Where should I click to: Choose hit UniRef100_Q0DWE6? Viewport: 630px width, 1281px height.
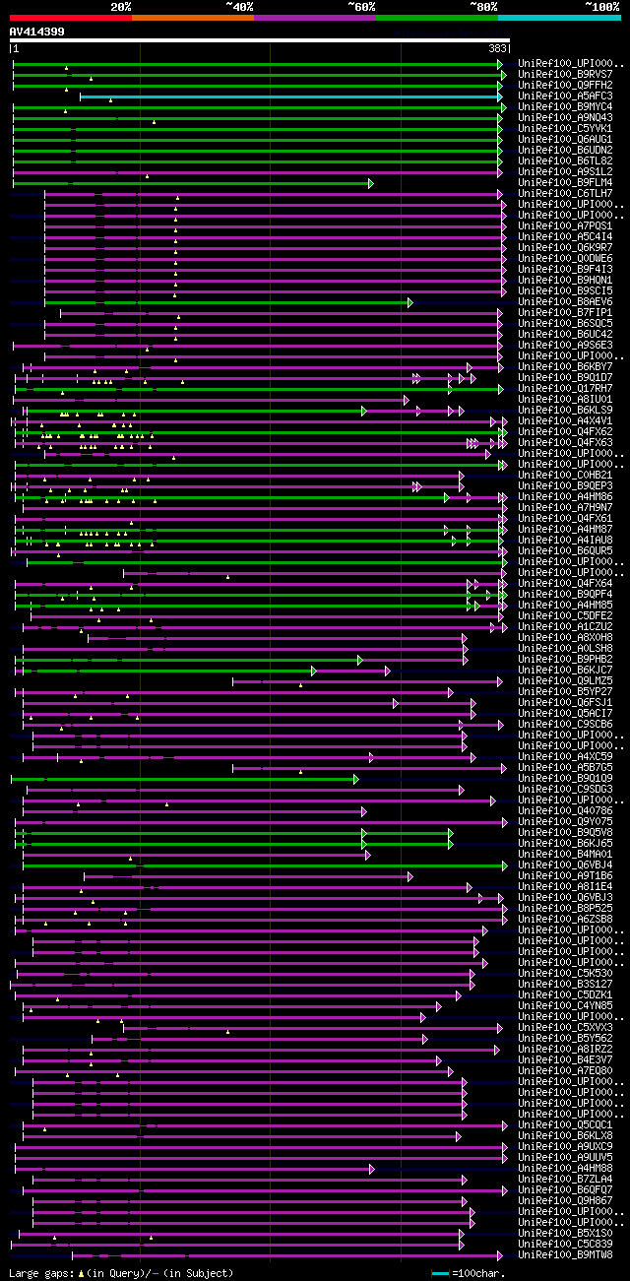point(565,258)
